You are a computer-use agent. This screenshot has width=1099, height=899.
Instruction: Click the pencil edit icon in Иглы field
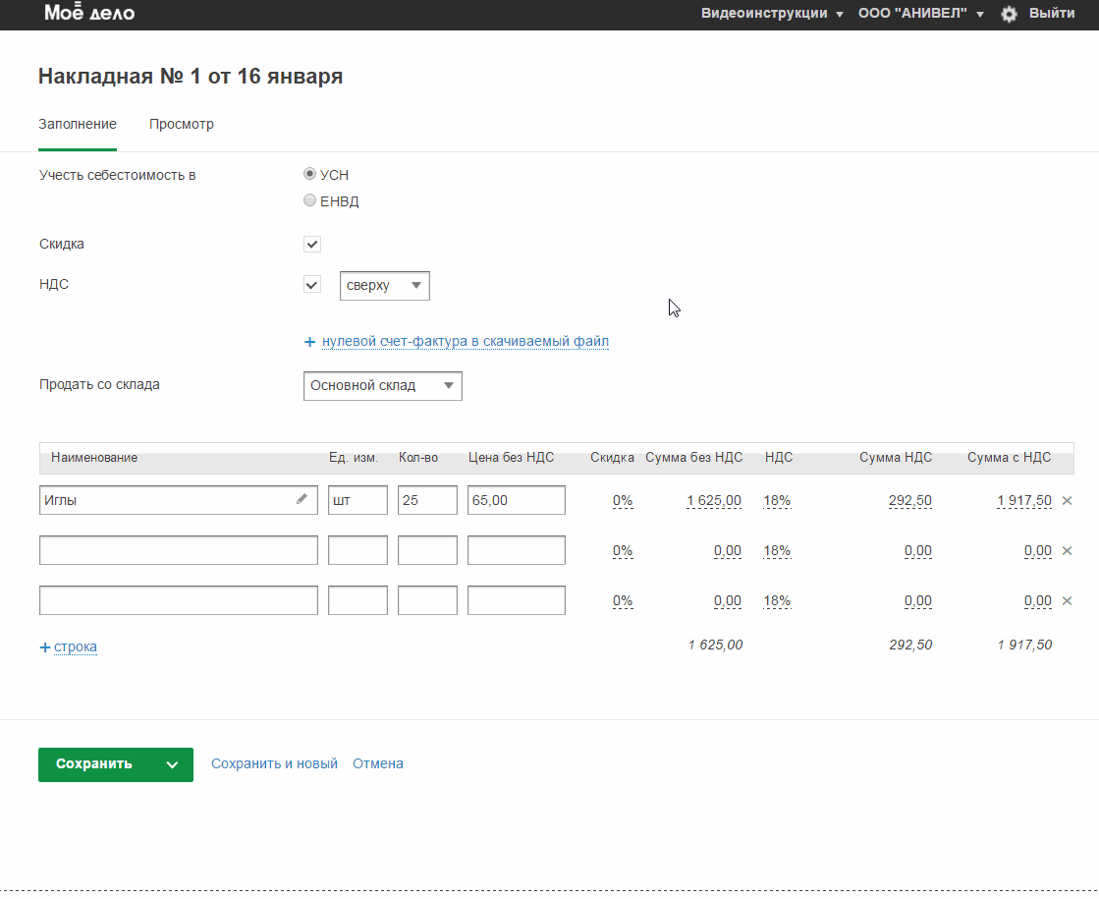302,499
